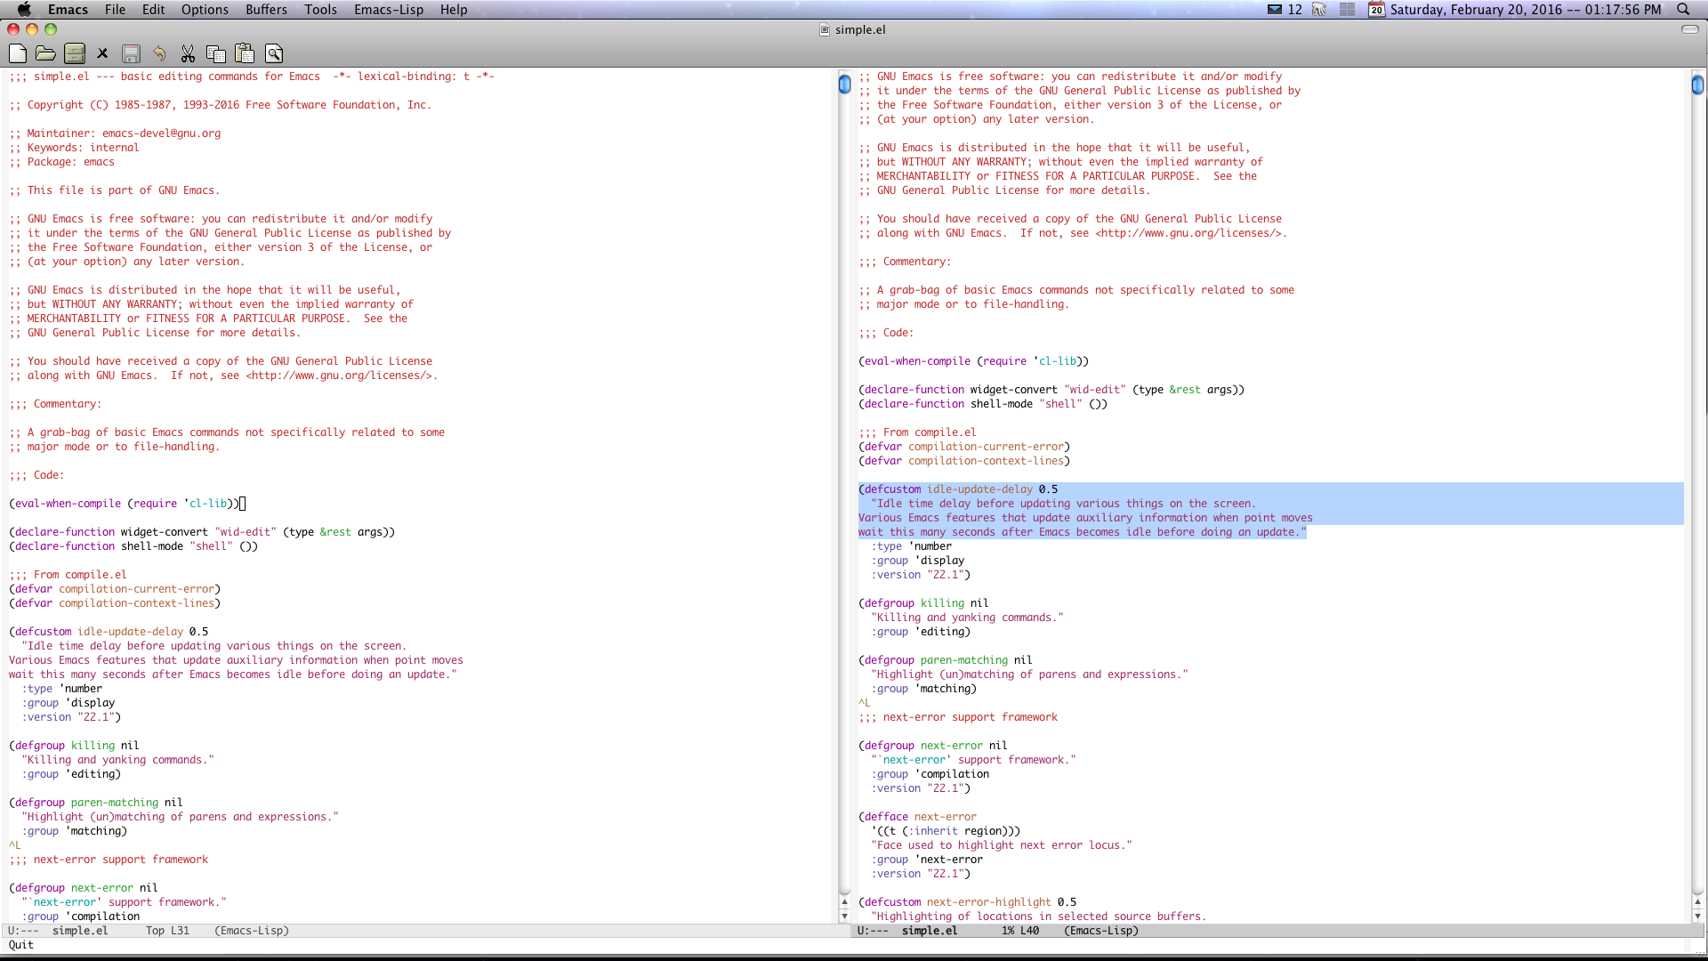
Task: Open Spotlight search magnifier
Action: point(1683,9)
